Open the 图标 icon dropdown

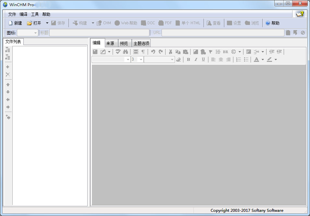point(28,33)
